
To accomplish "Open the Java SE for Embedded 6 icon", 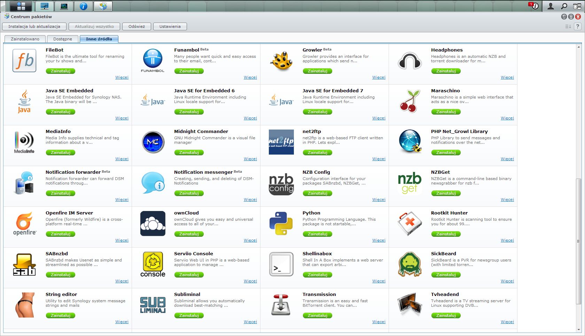I will coord(153,100).
